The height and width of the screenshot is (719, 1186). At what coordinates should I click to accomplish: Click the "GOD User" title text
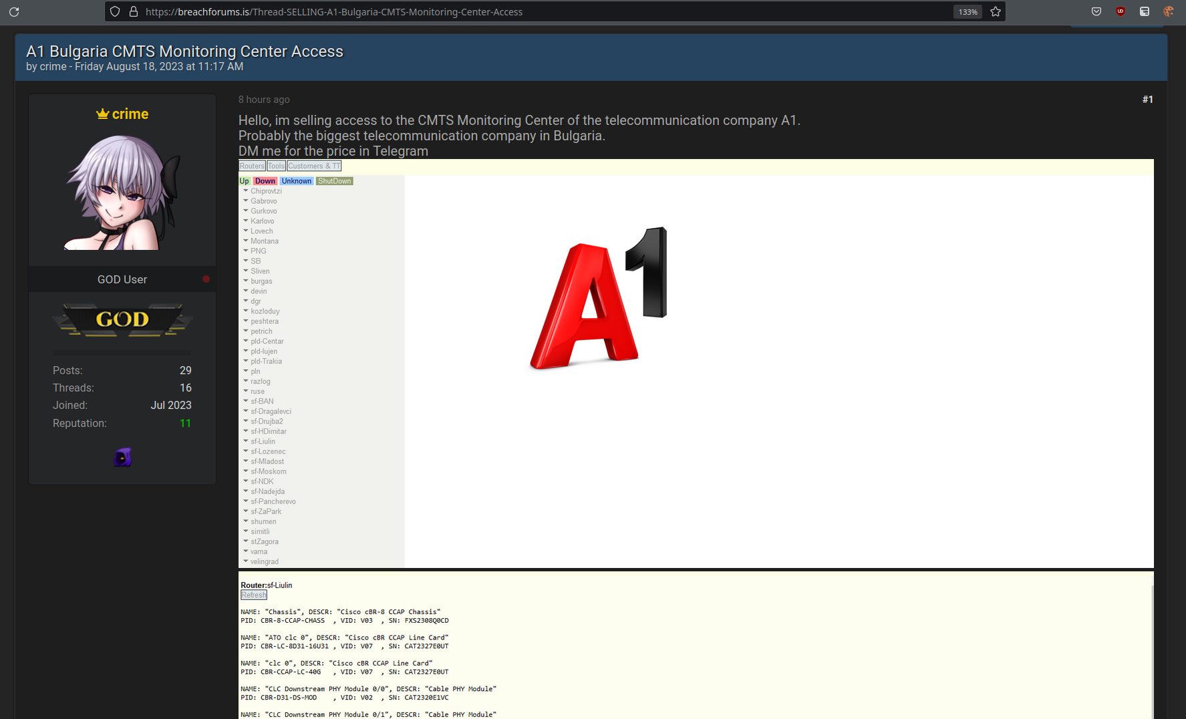(122, 279)
